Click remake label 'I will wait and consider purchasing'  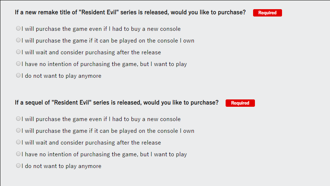[69, 52]
